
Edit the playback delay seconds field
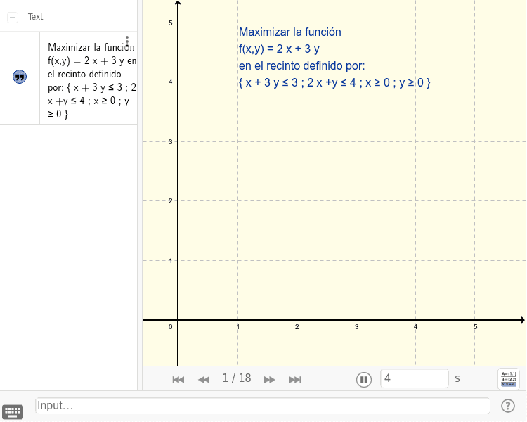tap(415, 378)
